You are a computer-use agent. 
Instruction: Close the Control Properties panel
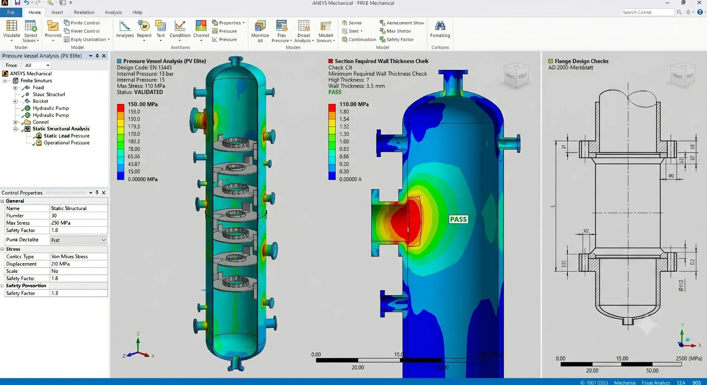(104, 193)
